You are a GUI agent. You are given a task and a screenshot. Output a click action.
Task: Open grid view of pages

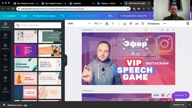[x=163, y=95]
